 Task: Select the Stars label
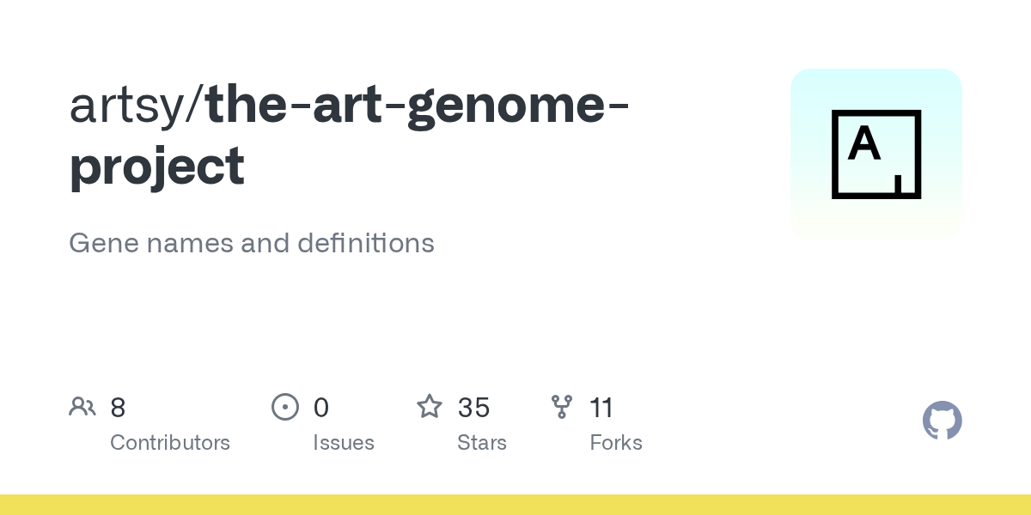tap(482, 443)
